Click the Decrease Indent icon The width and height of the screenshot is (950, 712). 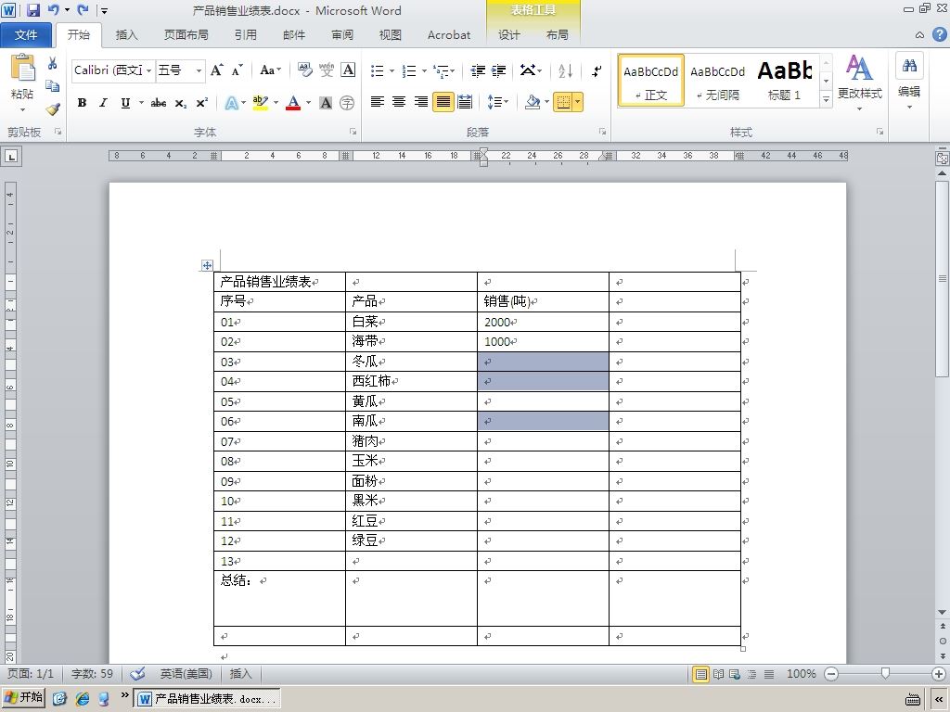click(478, 71)
